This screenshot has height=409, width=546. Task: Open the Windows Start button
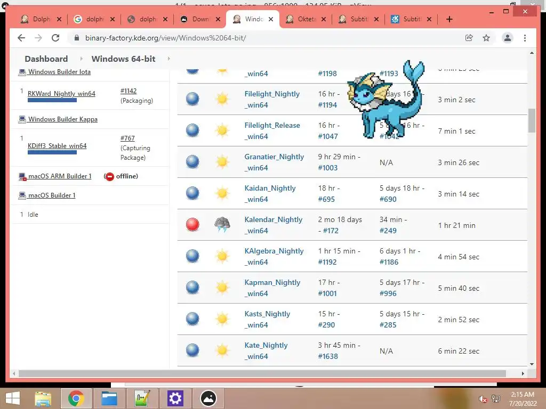[x=13, y=398]
